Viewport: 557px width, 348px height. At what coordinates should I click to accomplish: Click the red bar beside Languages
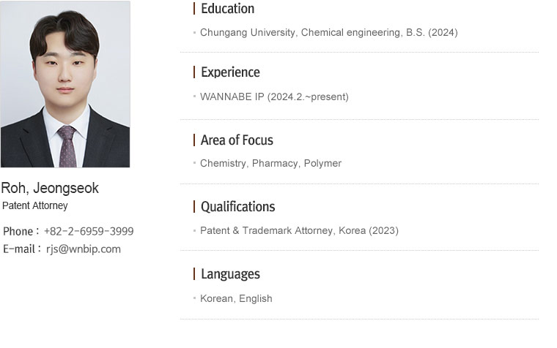click(194, 274)
